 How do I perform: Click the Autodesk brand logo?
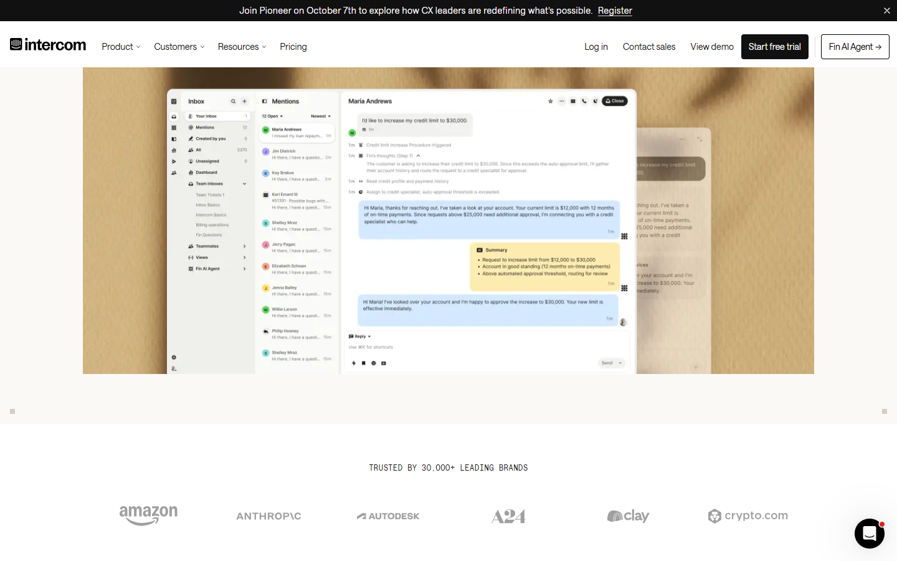(388, 516)
